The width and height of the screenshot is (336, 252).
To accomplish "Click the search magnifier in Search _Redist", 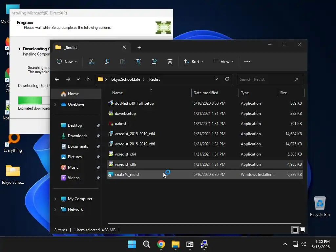I will (296, 79).
